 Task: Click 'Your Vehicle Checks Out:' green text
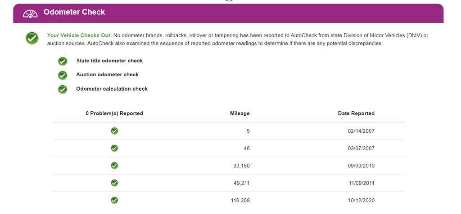click(x=79, y=35)
